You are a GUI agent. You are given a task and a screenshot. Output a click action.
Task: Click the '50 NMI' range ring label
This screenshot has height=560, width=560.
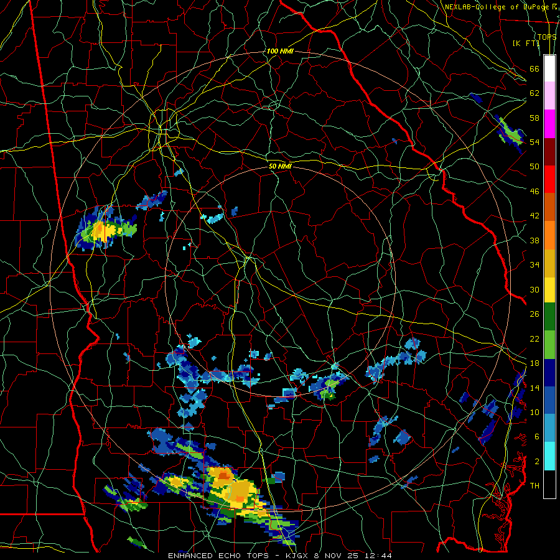pos(280,166)
